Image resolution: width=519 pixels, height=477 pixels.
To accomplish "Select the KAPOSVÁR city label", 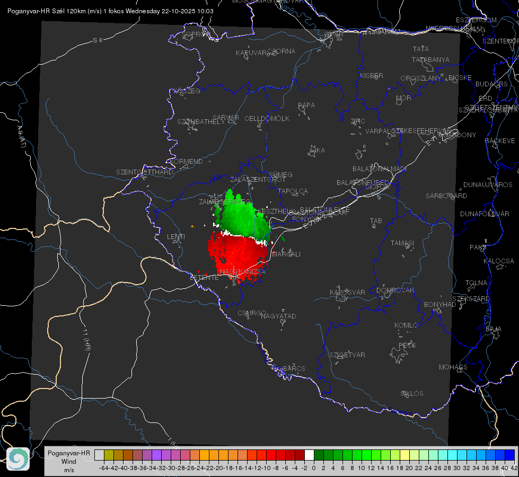I will pyautogui.click(x=347, y=292).
